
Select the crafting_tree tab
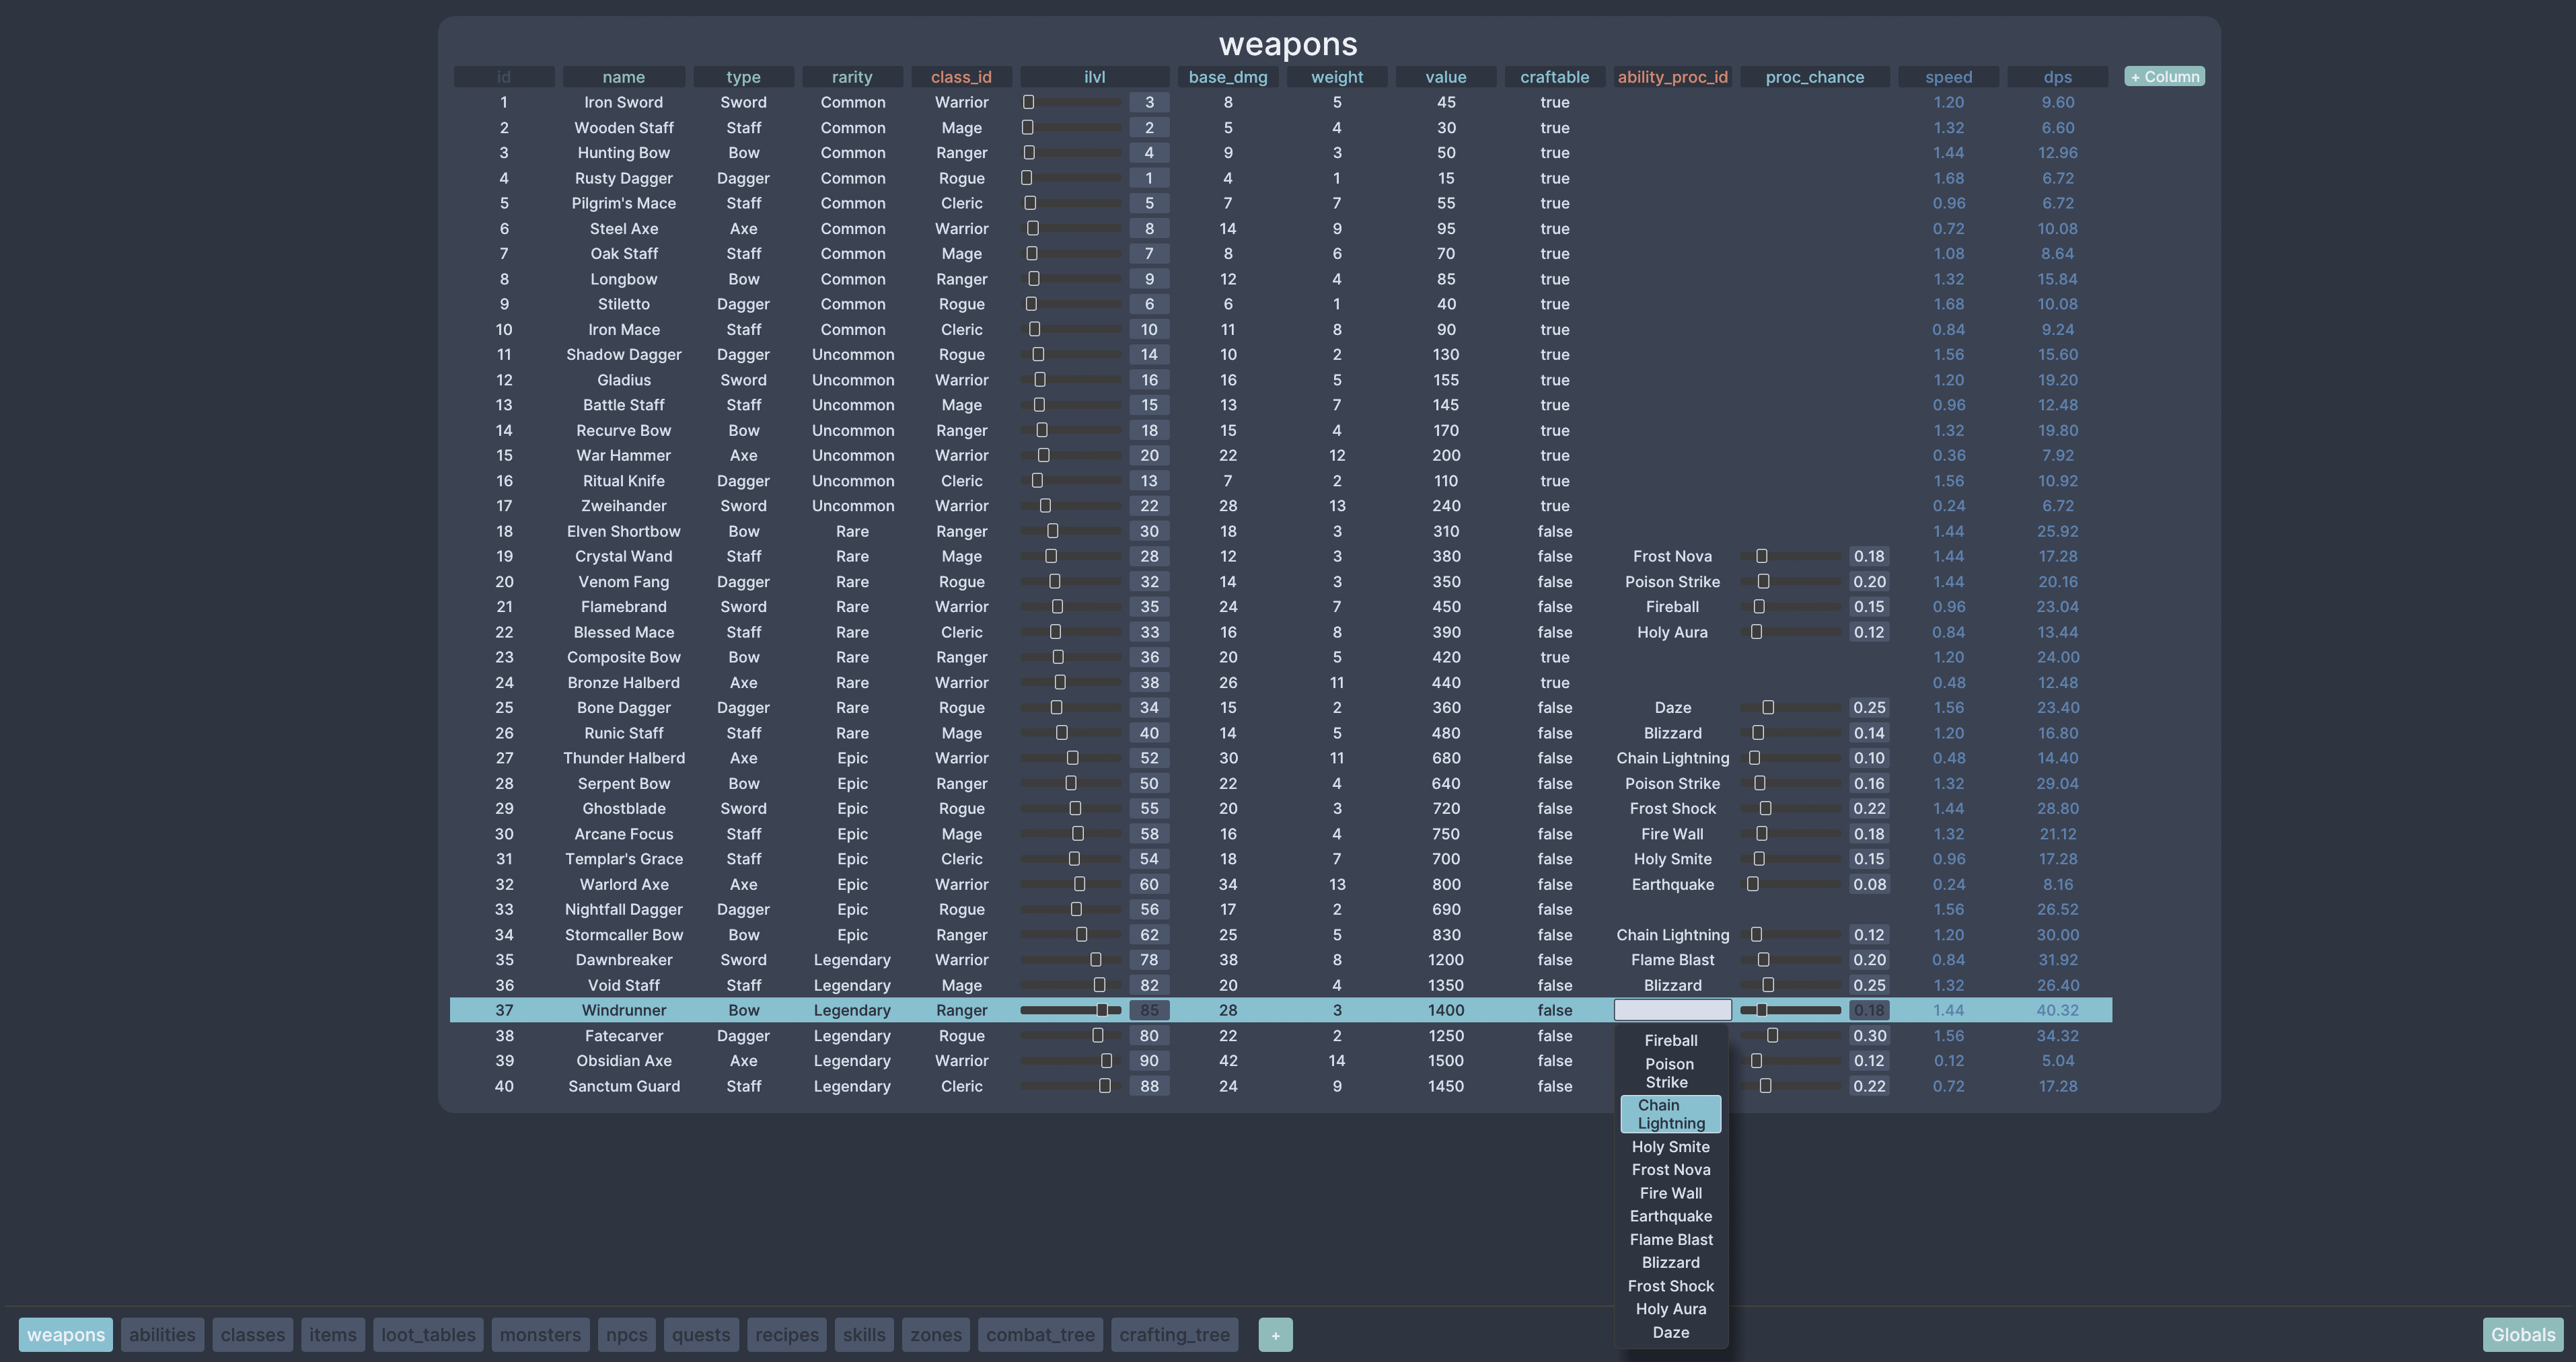coord(1175,1334)
